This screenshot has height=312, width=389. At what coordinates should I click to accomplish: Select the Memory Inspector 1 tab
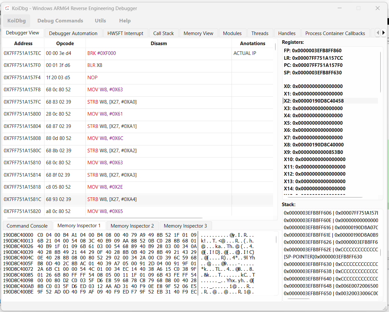pos(79,225)
